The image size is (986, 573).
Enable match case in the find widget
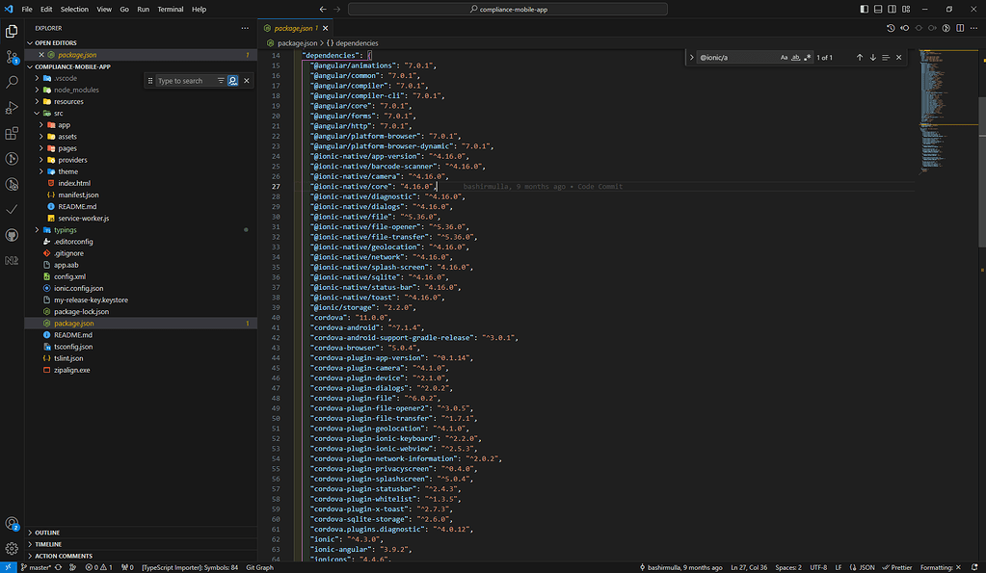[783, 58]
